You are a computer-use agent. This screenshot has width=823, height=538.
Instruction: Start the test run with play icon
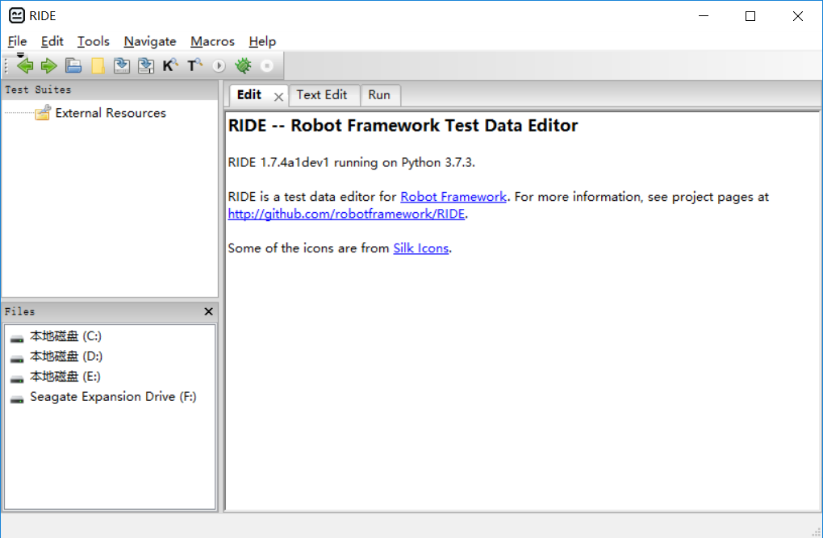(219, 65)
